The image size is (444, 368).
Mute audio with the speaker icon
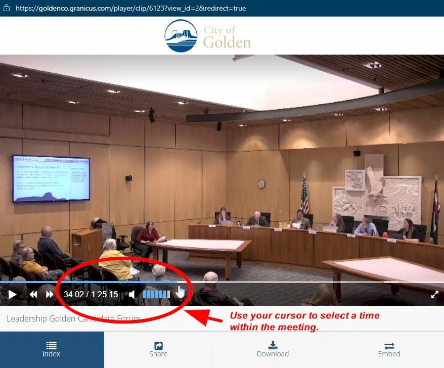pos(131,294)
